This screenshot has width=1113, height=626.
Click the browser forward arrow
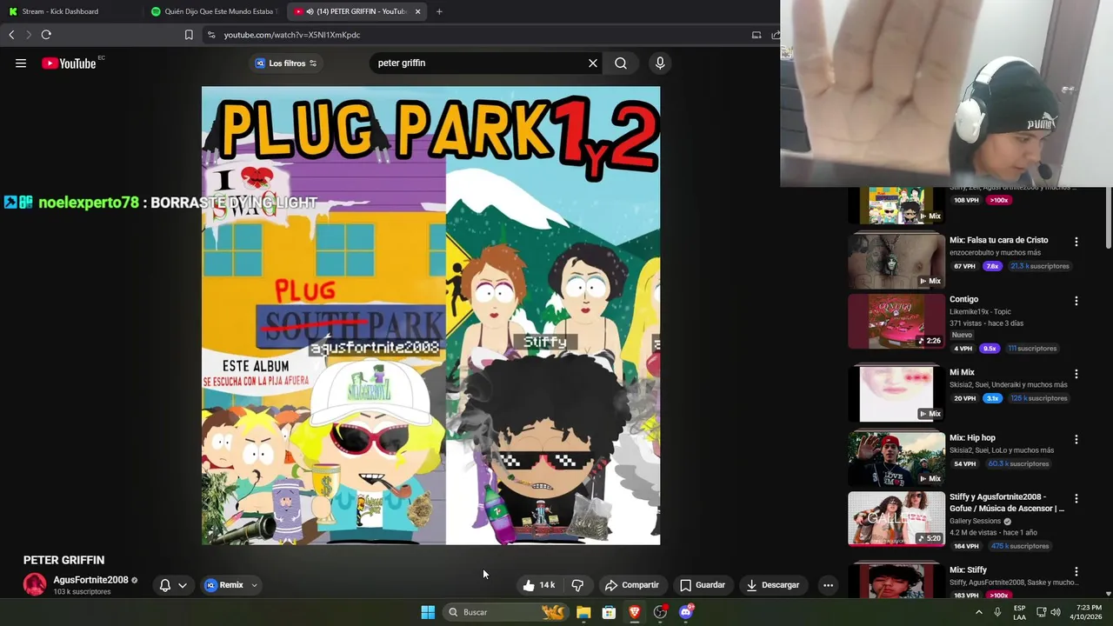[x=28, y=35]
